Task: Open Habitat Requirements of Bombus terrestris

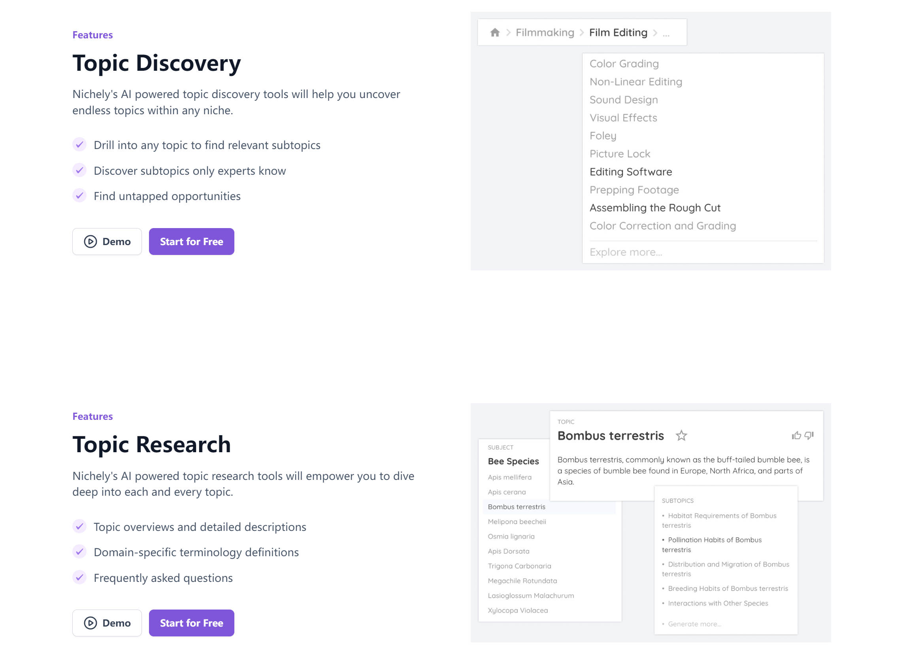Action: (x=719, y=521)
